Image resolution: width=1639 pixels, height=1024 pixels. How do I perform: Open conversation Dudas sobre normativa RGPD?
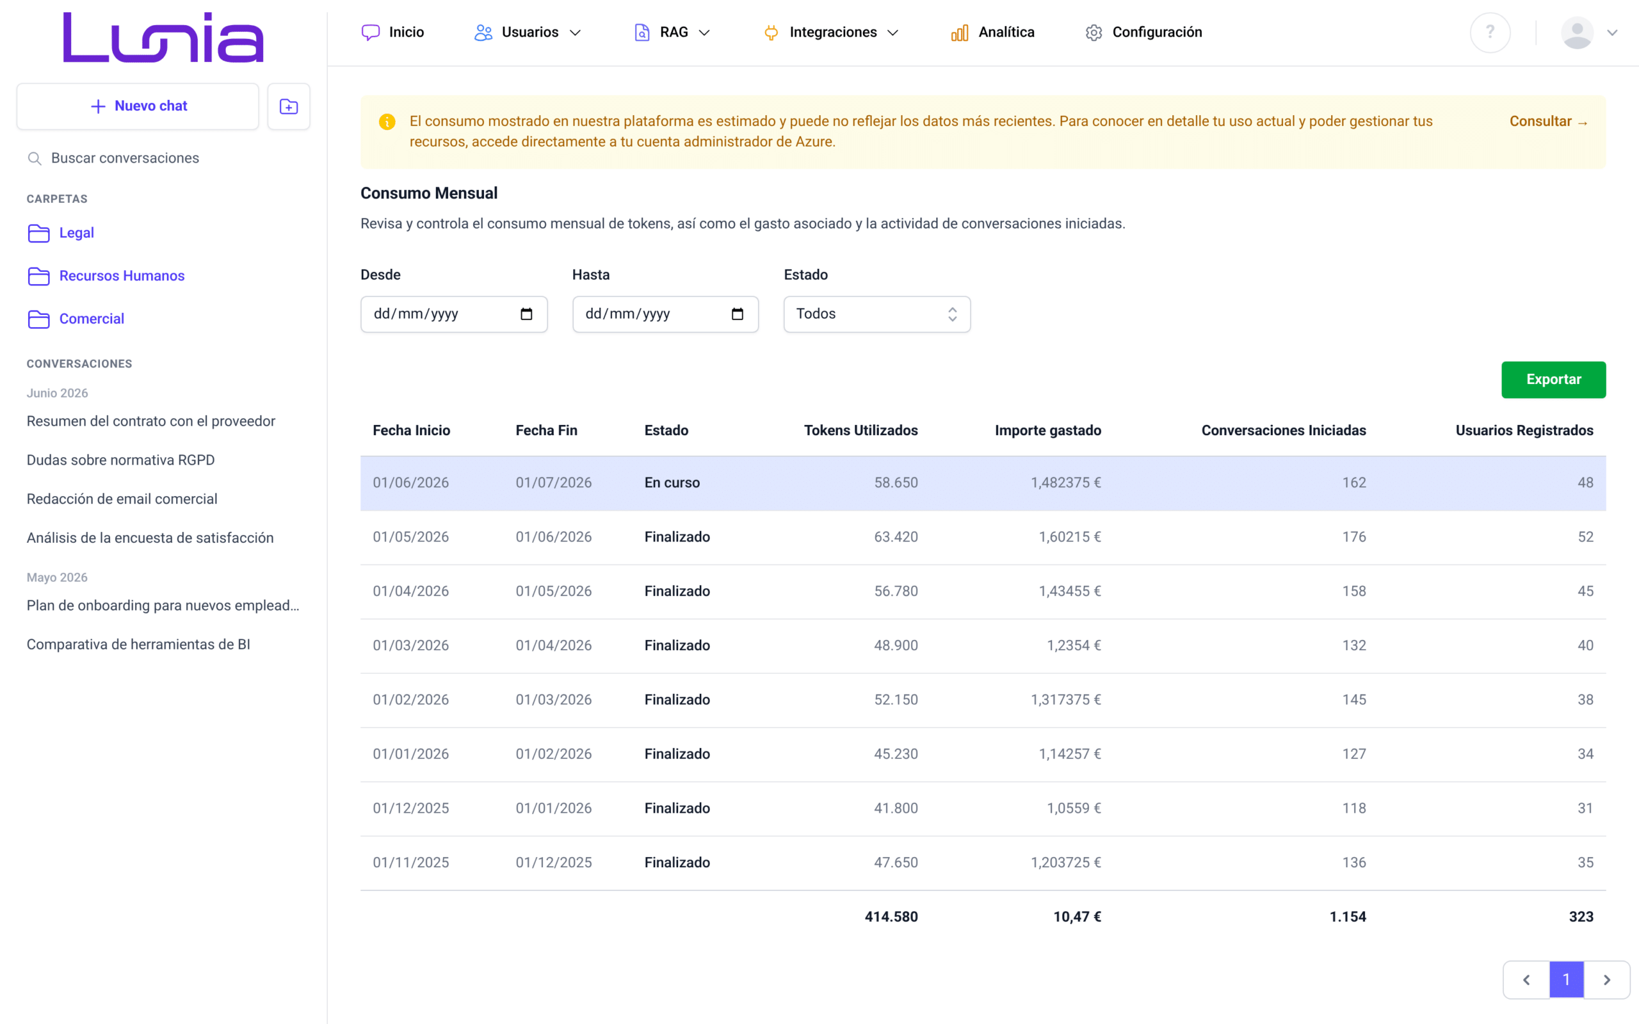click(120, 461)
